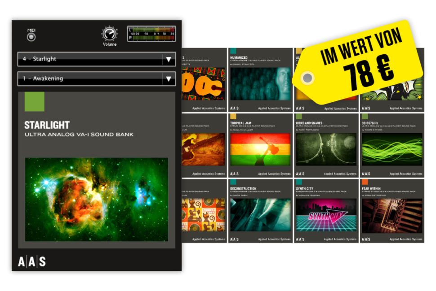Open the '1 - Awakening' program dropdown
This screenshot has width=436, height=291.
(97, 79)
